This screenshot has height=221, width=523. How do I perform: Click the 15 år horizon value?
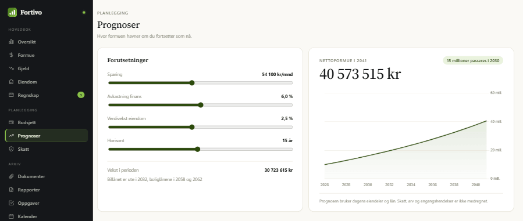click(287, 140)
